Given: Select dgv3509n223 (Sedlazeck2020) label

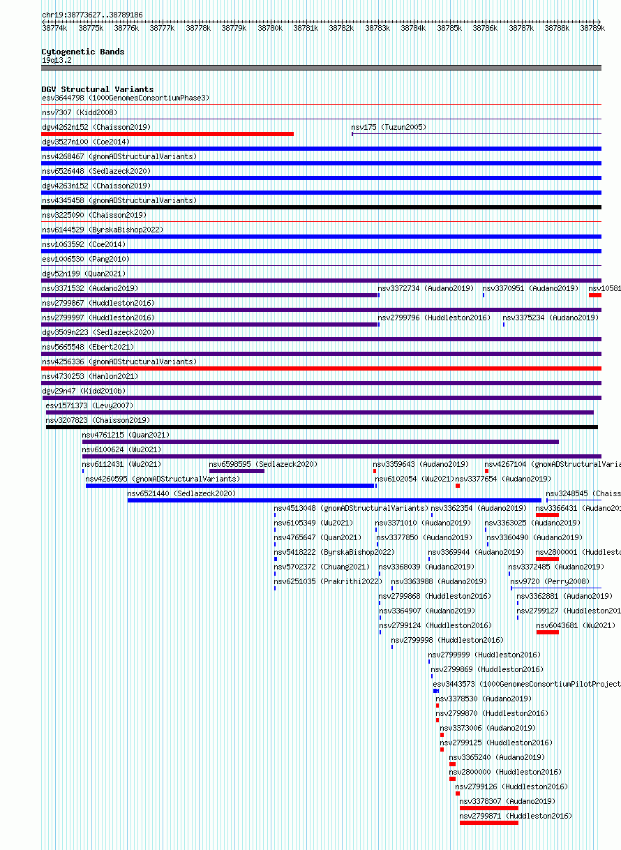Looking at the screenshot, I should (98, 332).
